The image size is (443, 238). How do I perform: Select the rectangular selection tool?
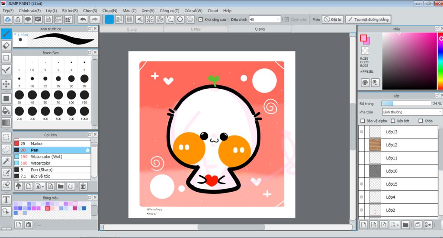[6, 137]
